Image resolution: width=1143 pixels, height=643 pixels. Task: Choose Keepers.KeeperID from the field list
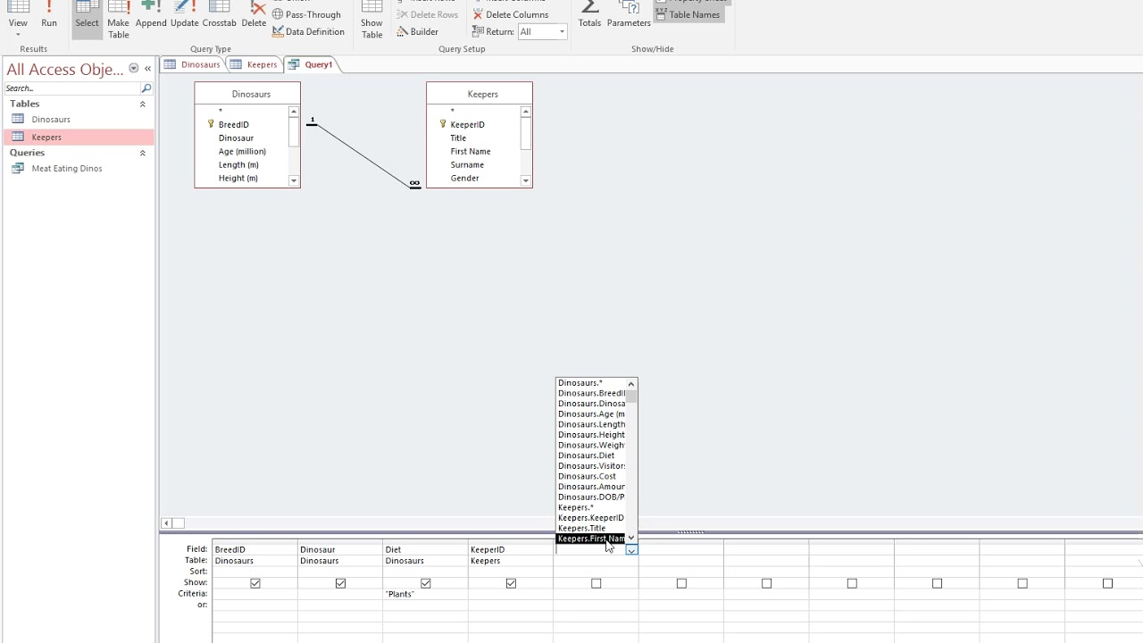click(591, 518)
